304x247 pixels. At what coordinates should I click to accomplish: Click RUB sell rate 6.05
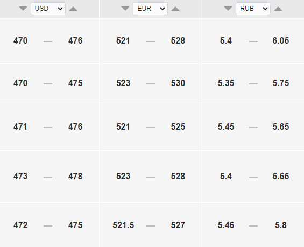281,41
